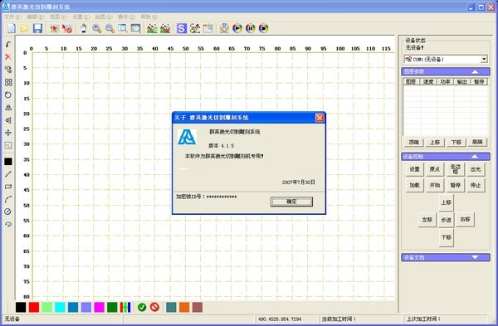Viewport: 498px width, 326px height.
Task: Select the hand pan tool
Action: pyautogui.click(x=83, y=28)
